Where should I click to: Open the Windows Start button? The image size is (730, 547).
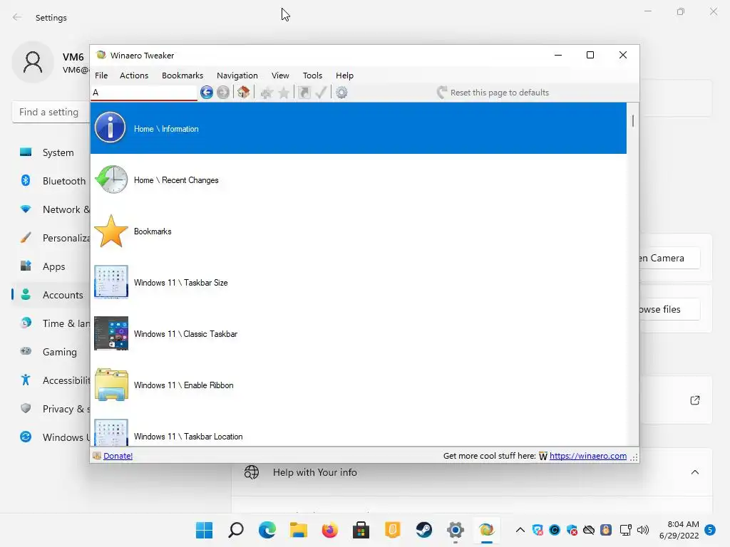(x=204, y=530)
